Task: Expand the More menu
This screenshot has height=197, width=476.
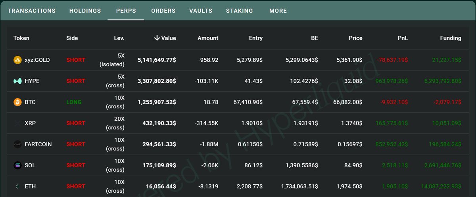Action: pyautogui.click(x=278, y=11)
